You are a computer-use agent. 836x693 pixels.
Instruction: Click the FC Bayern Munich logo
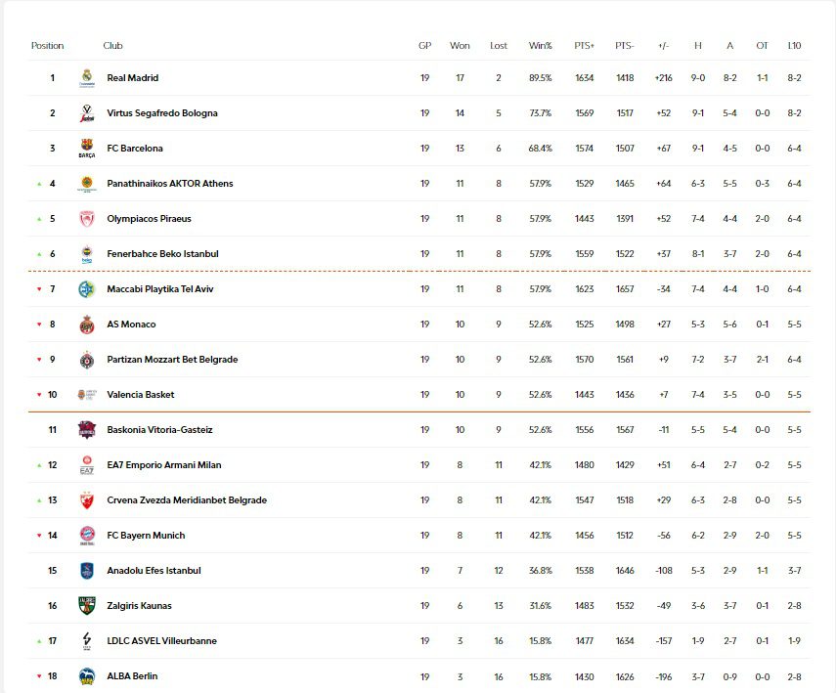pyautogui.click(x=86, y=536)
